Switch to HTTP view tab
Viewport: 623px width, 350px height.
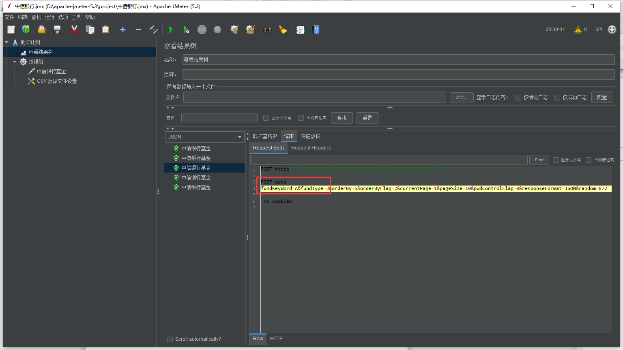[276, 339]
